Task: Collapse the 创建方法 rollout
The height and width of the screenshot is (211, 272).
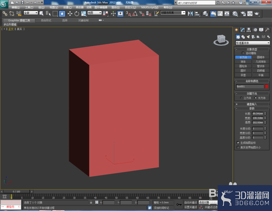Action: tap(252, 93)
